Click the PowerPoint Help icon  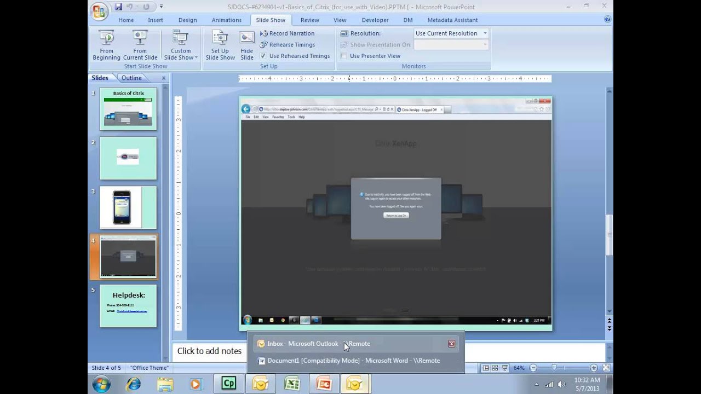pyautogui.click(x=607, y=19)
